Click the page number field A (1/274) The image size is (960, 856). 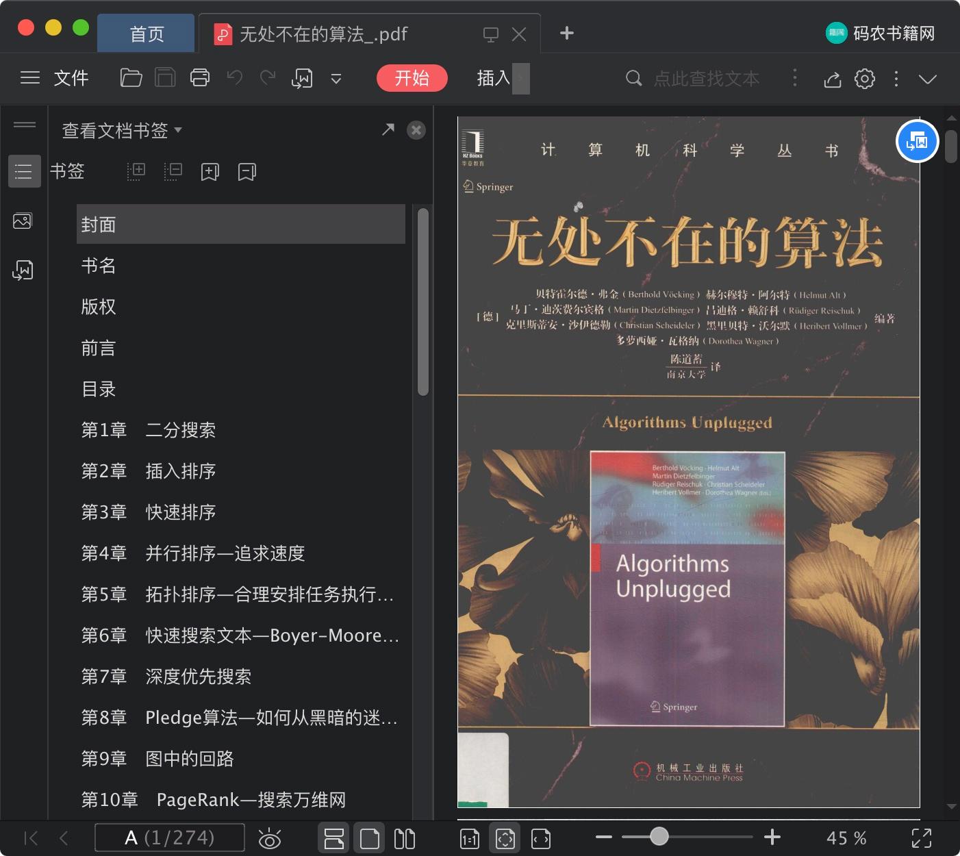170,838
